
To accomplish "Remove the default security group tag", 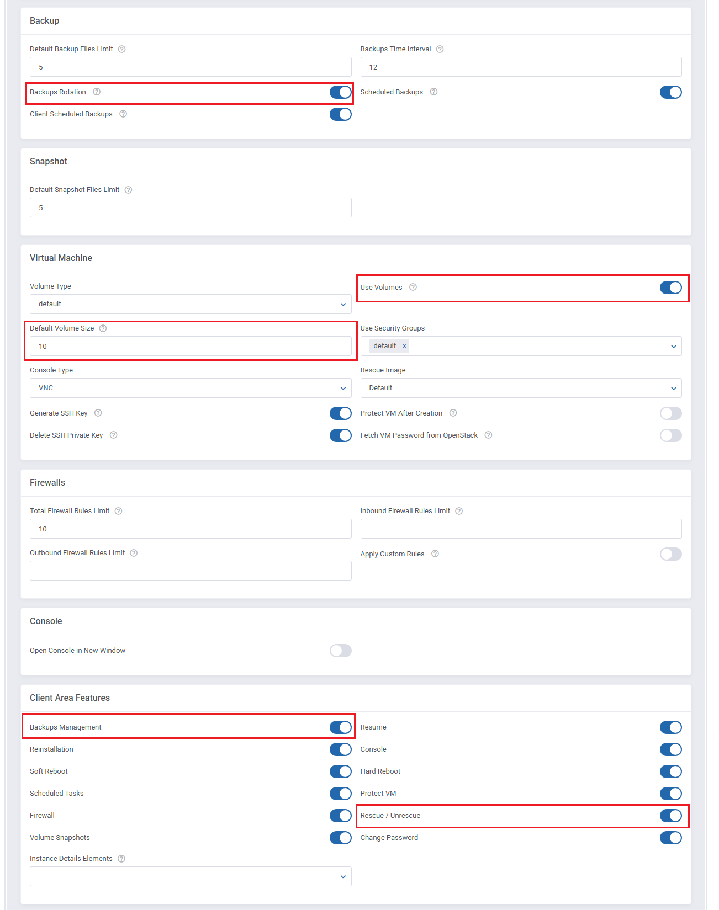I will click(404, 346).
